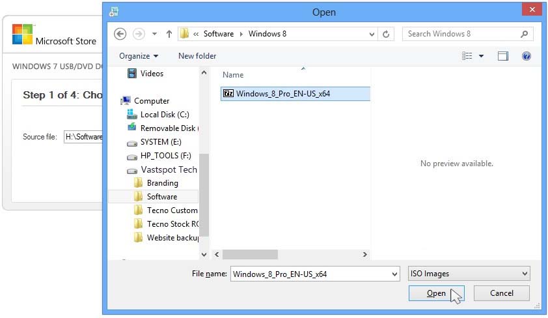
Task: Select Computer in the navigation pane
Action: pyautogui.click(x=152, y=101)
